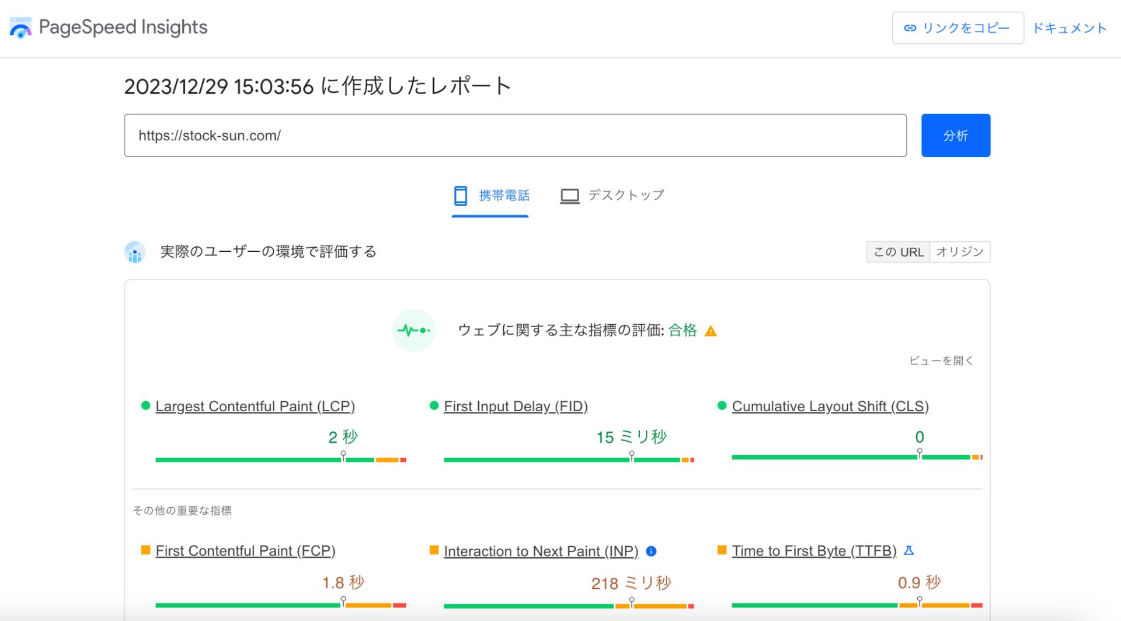Click the desktop monitor icon on デスクトップ tab

pyautogui.click(x=570, y=196)
